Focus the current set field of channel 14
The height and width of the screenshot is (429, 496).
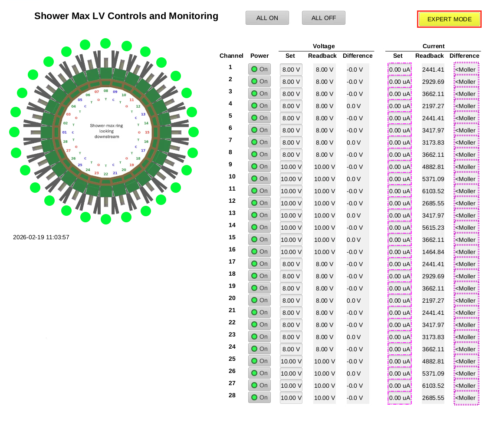[399, 227]
